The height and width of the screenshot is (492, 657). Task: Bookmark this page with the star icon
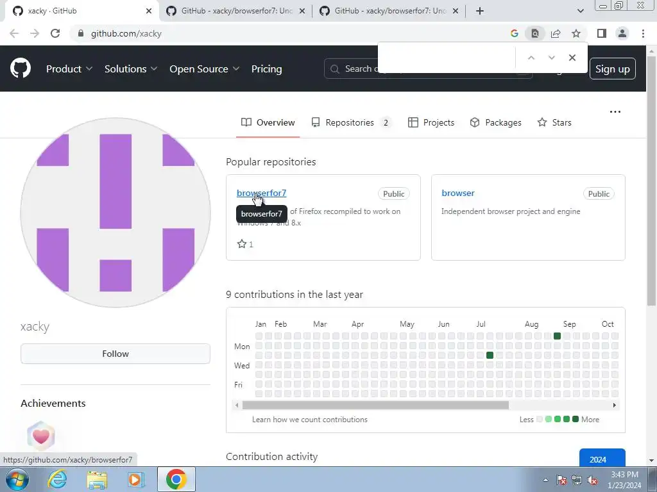coord(576,33)
